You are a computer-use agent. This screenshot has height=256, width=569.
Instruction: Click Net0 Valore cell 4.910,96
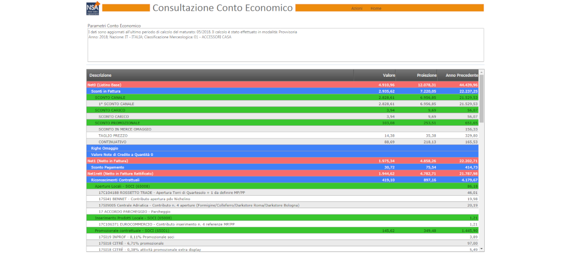(386, 85)
